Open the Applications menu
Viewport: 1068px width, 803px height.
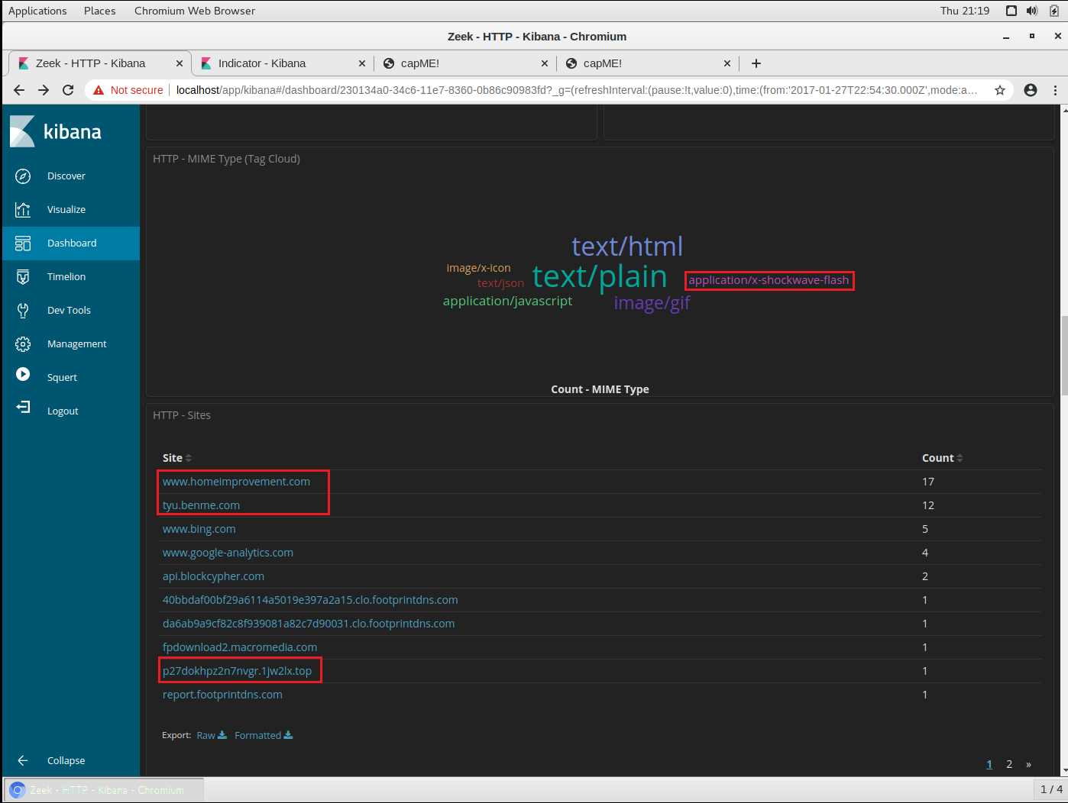click(x=37, y=11)
